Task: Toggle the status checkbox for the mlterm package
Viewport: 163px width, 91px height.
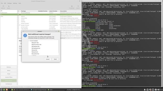Action: point(18,16)
